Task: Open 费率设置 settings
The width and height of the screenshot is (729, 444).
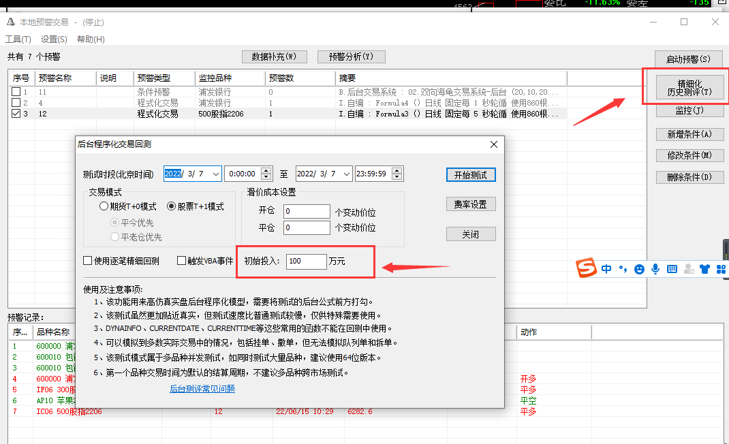Action: coord(471,204)
